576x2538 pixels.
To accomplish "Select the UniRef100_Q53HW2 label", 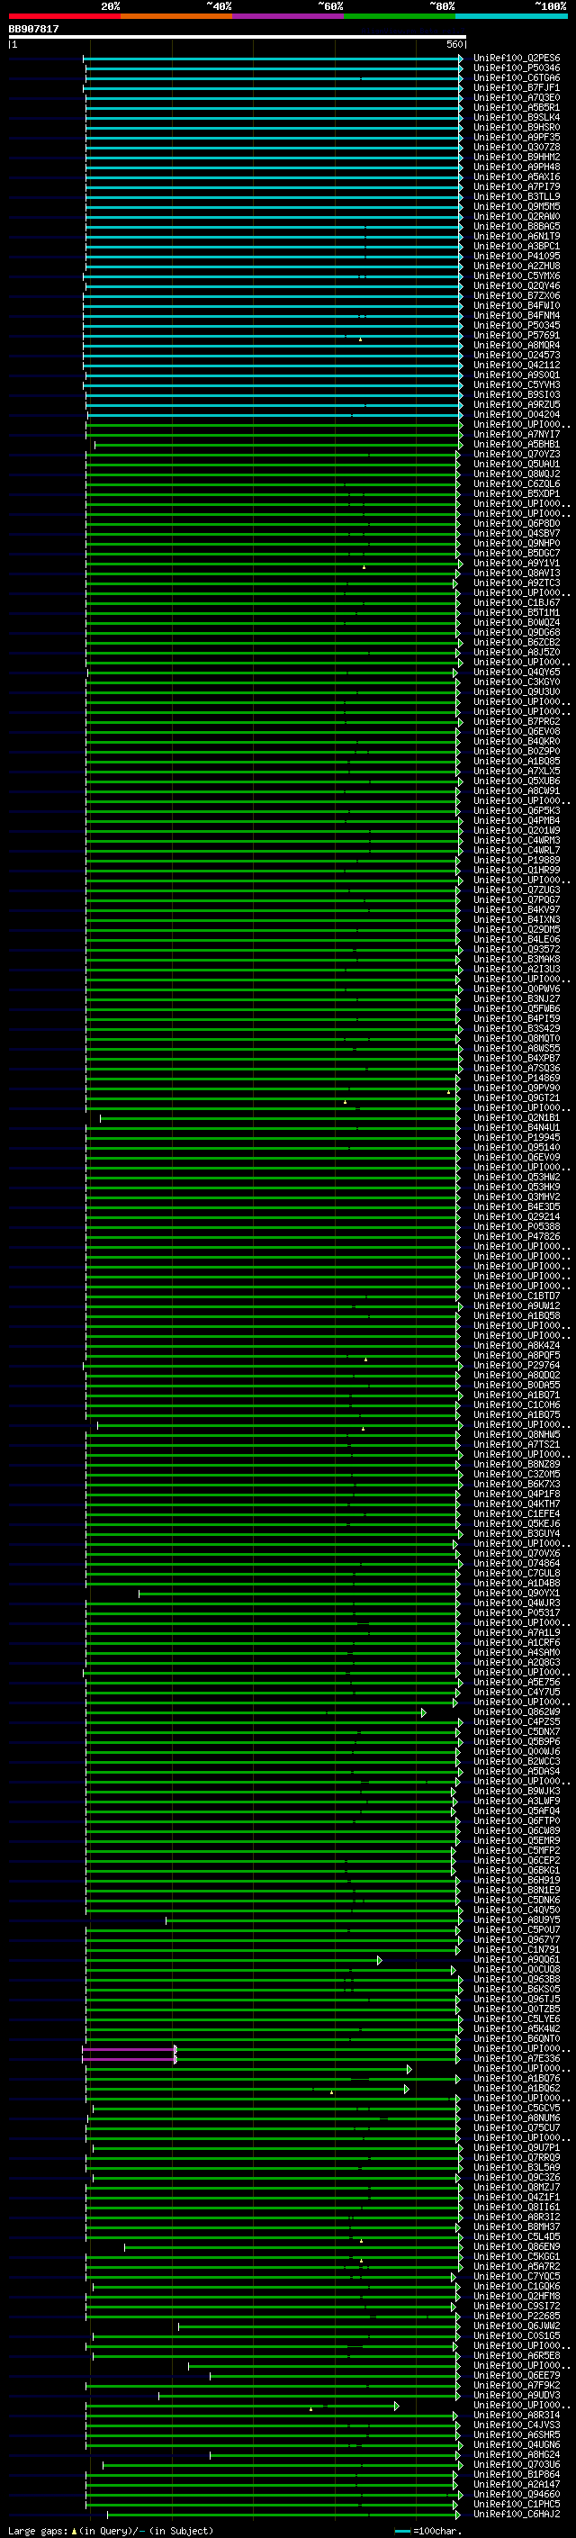I will pyautogui.click(x=516, y=1177).
